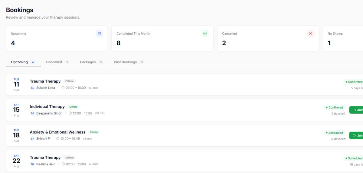Click the SL avatar beside Sukesh Loka
Viewport: 363px width, 173px height.
[32, 88]
